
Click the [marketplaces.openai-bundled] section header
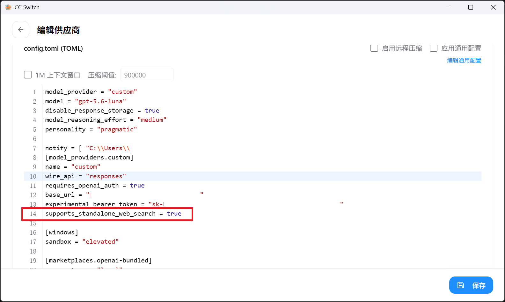click(x=99, y=261)
